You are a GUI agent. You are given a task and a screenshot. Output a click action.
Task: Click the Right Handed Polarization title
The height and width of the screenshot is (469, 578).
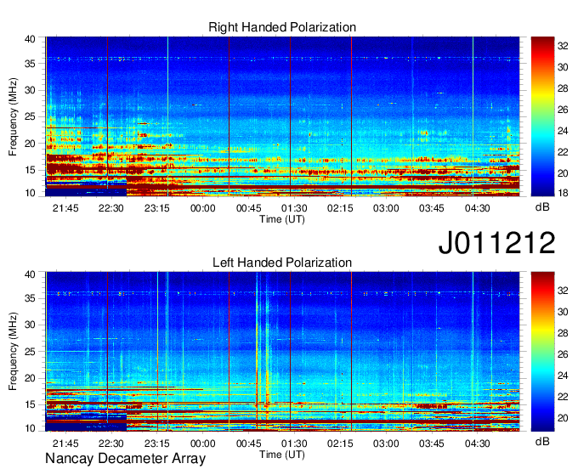(282, 27)
